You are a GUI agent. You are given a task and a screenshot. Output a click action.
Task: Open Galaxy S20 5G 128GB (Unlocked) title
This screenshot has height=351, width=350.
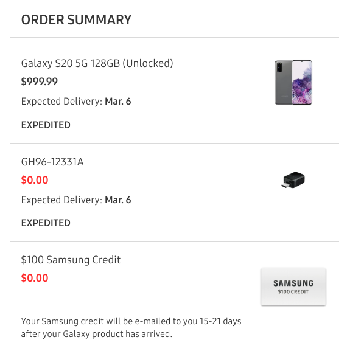pyautogui.click(x=97, y=63)
